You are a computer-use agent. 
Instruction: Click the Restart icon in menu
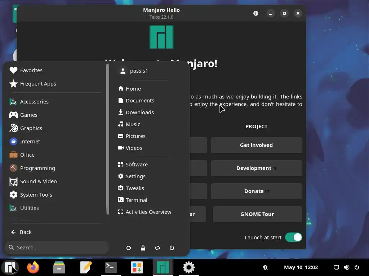coord(157,248)
